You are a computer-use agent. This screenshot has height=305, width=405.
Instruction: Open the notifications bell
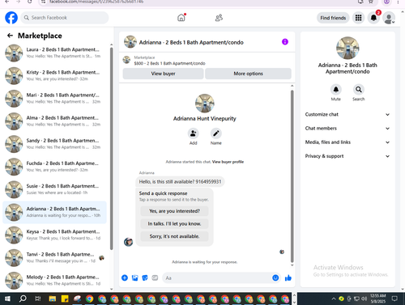pos(373,18)
